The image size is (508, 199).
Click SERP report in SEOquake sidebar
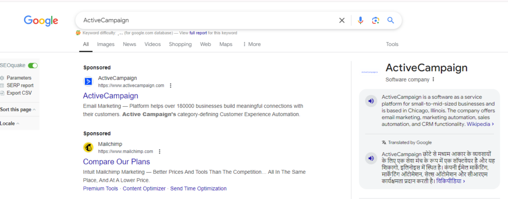pos(20,85)
